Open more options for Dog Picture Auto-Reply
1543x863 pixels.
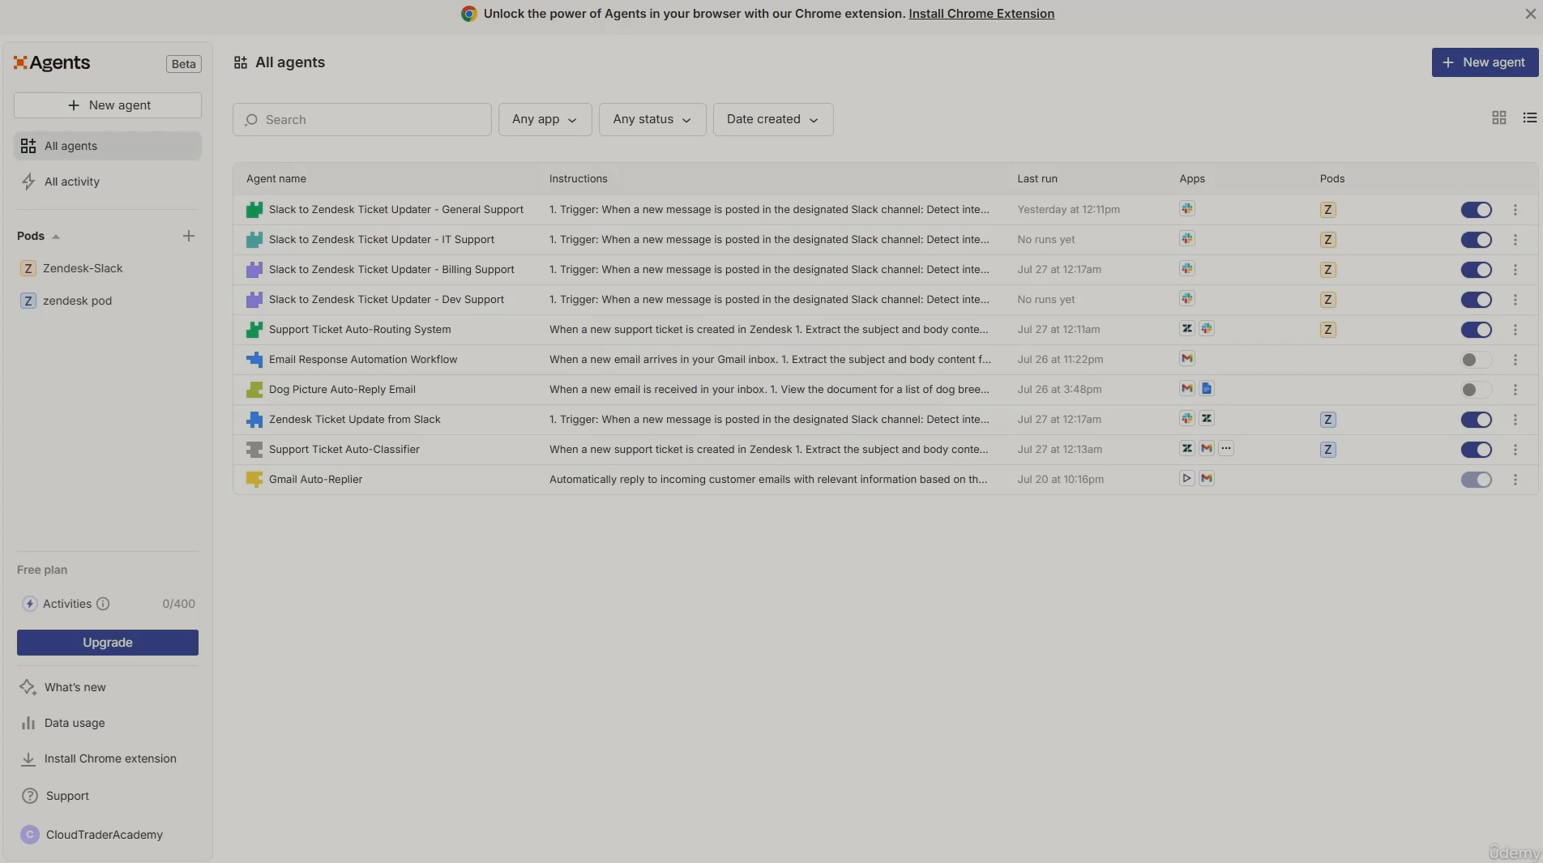pyautogui.click(x=1515, y=390)
